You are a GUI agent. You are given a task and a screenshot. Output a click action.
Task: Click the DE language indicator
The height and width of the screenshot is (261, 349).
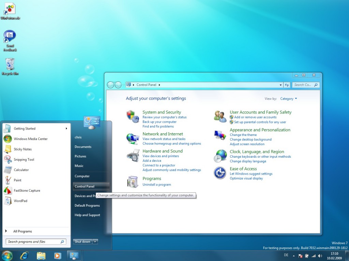[286, 255]
